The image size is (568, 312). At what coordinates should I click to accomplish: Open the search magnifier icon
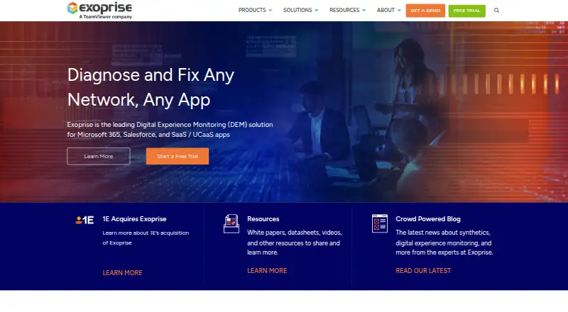point(496,11)
